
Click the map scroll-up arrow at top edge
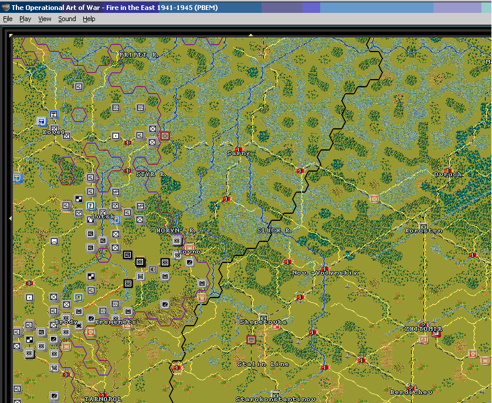click(x=251, y=35)
